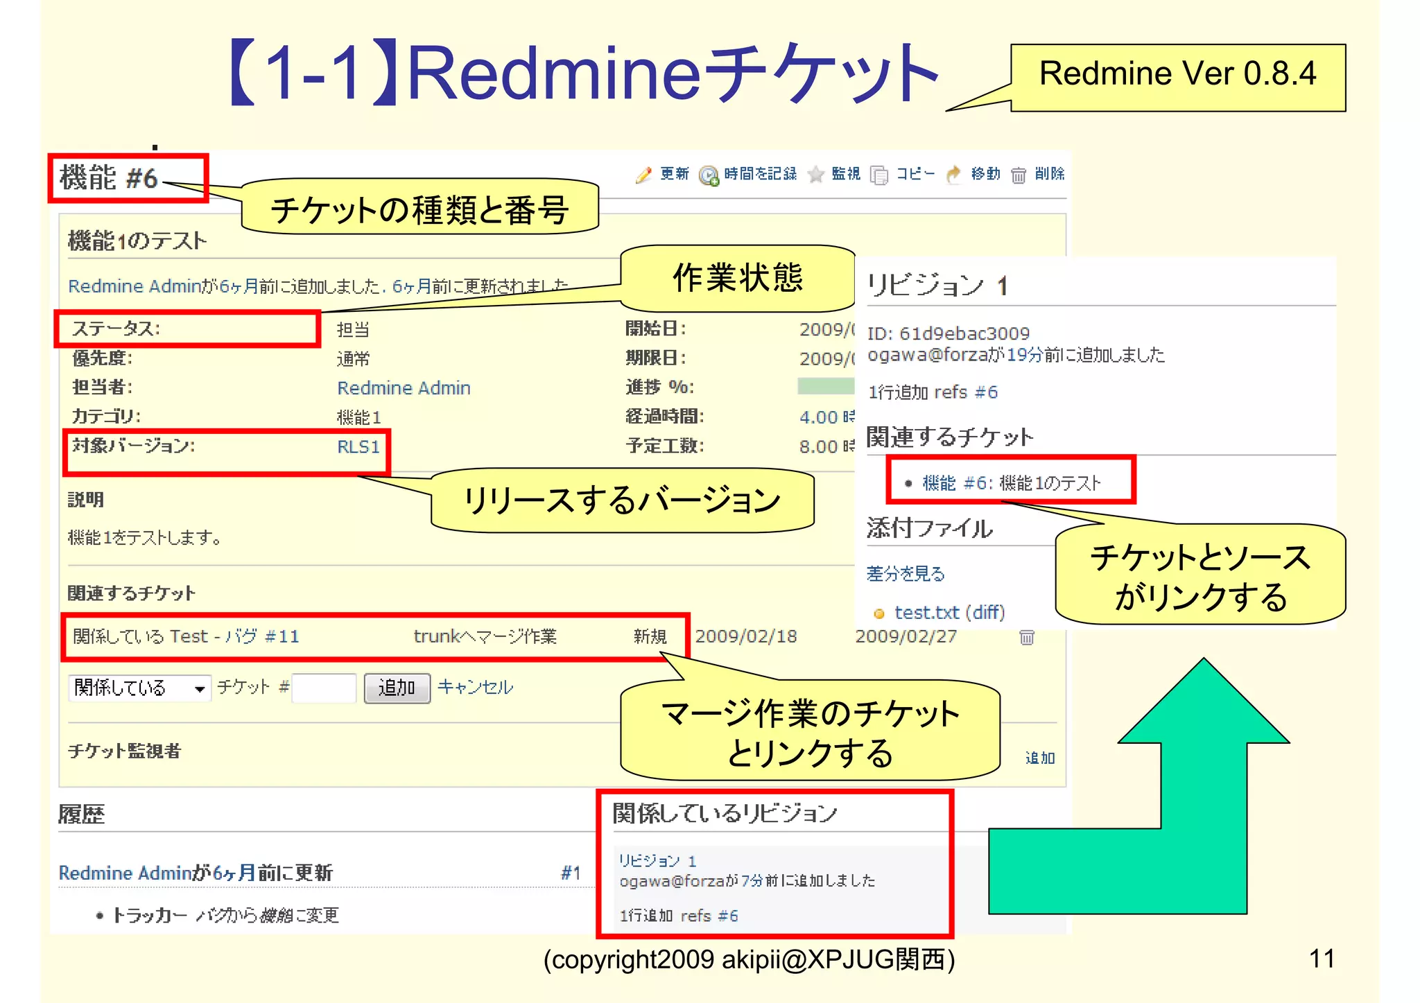Click the 2009/02/18 start date of related ticket
Viewport: 1420px width, 1003px height.
point(746,637)
